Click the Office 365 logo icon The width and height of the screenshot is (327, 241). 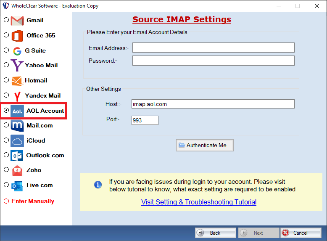click(x=17, y=36)
